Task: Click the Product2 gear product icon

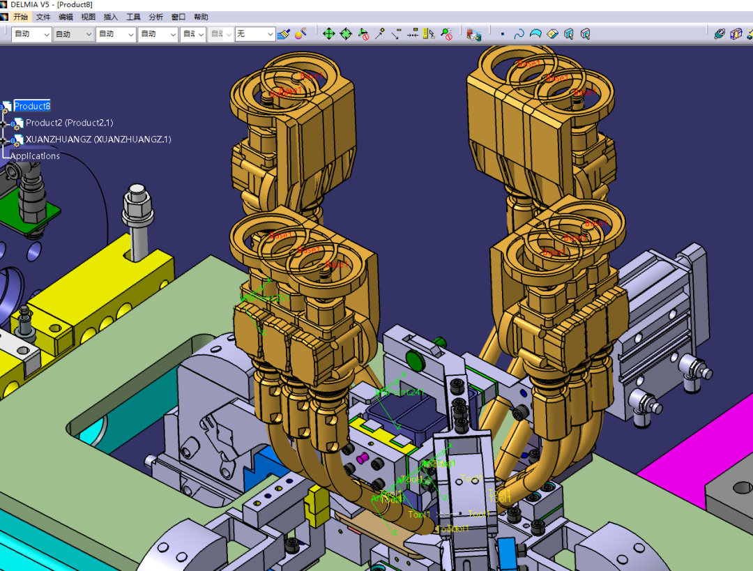Action: pos(16,124)
